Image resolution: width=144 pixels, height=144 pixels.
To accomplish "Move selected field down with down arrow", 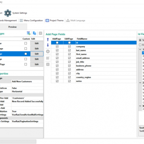I will pos(48,45).
